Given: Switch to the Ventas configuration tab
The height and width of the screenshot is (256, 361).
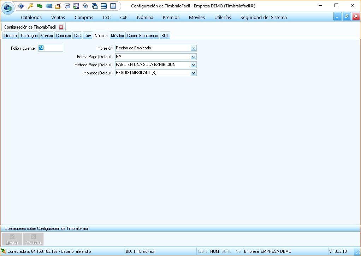Looking at the screenshot, I should point(47,35).
